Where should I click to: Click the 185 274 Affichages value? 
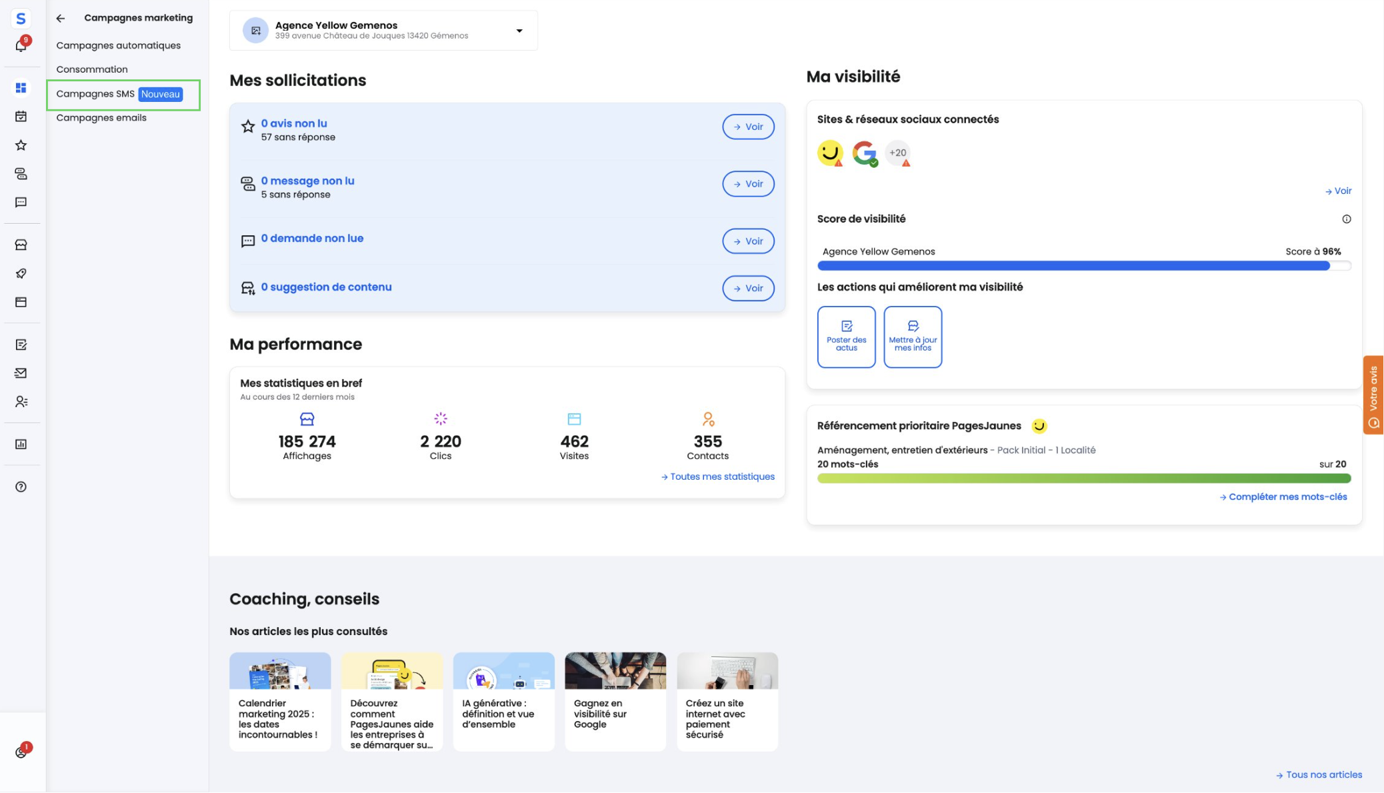(x=307, y=441)
